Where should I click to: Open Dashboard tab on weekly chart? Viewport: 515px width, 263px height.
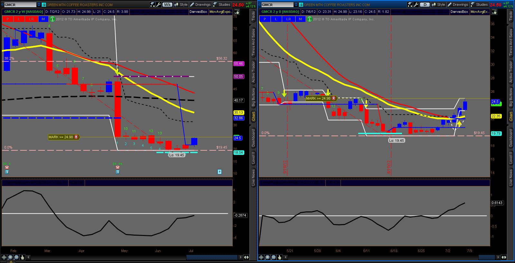[253, 138]
